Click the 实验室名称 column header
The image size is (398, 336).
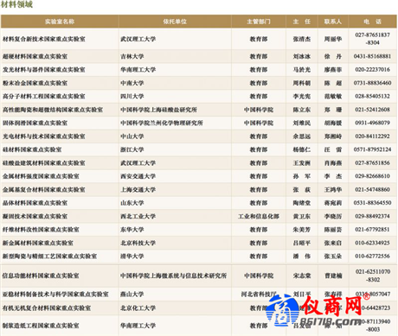point(60,22)
